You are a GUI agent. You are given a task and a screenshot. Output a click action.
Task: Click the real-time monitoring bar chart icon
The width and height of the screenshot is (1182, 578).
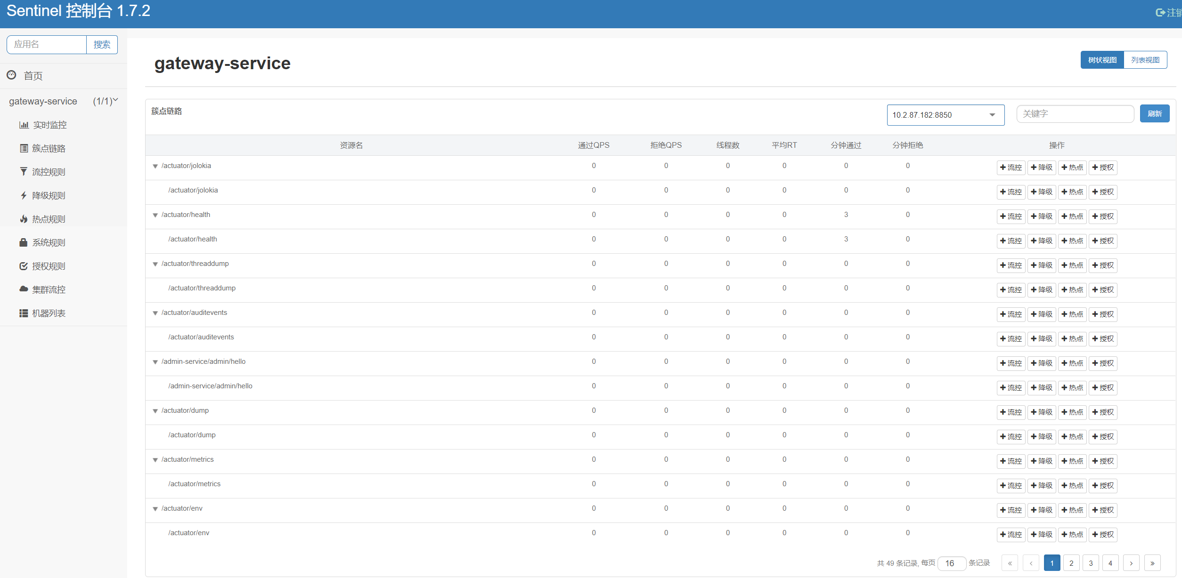pyautogui.click(x=24, y=125)
